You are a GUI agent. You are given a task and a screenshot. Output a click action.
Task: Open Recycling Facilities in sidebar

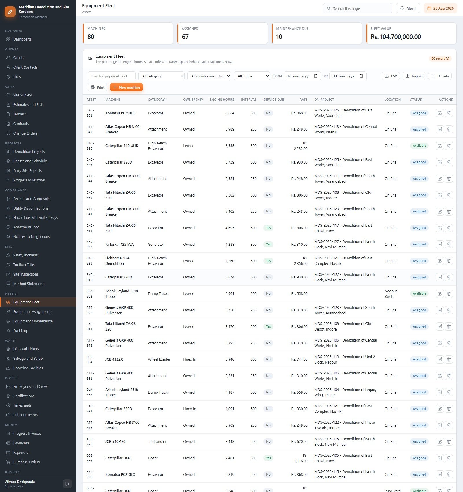38,368
